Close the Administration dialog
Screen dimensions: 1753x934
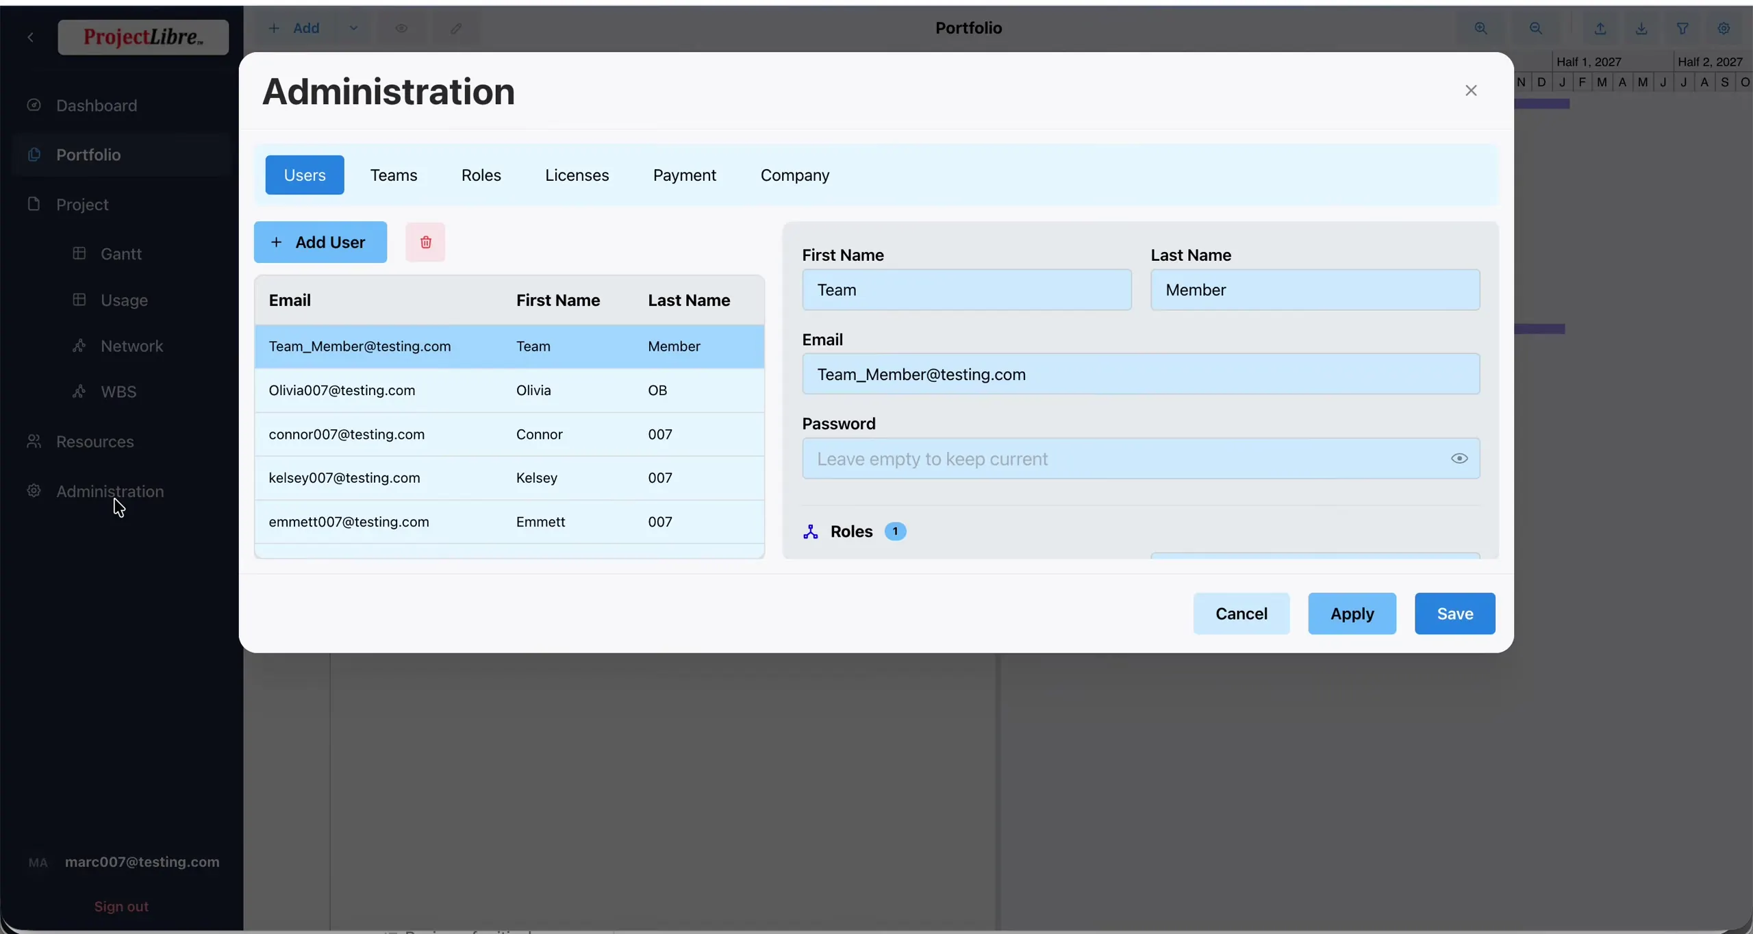(1471, 90)
